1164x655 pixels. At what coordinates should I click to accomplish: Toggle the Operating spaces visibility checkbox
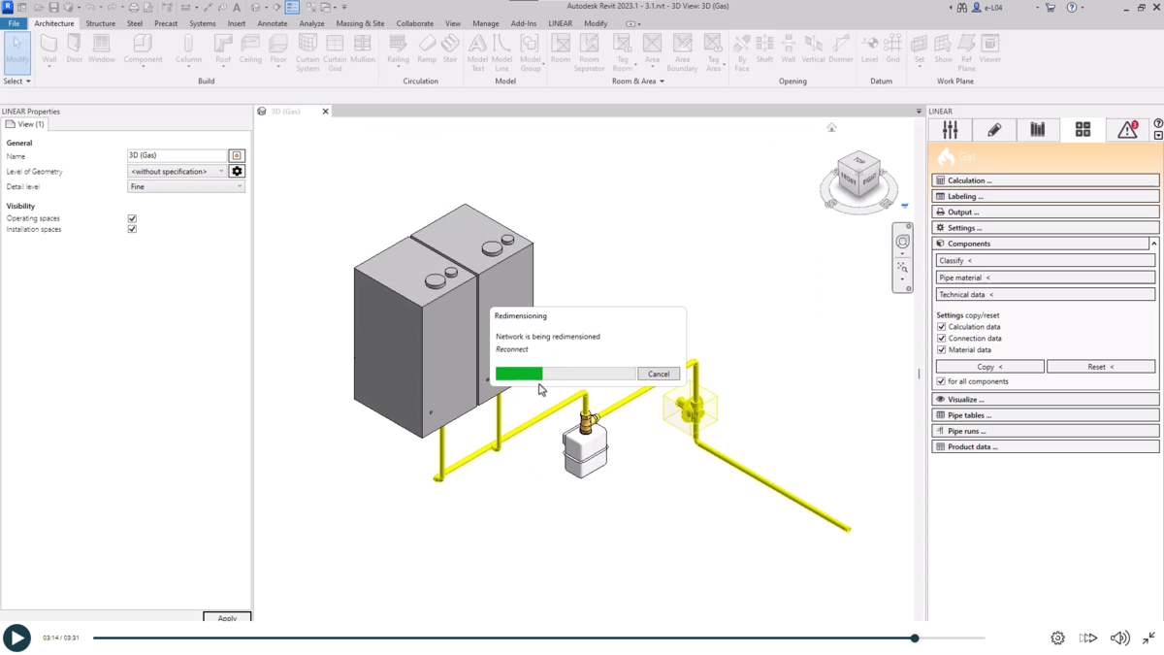[132, 218]
